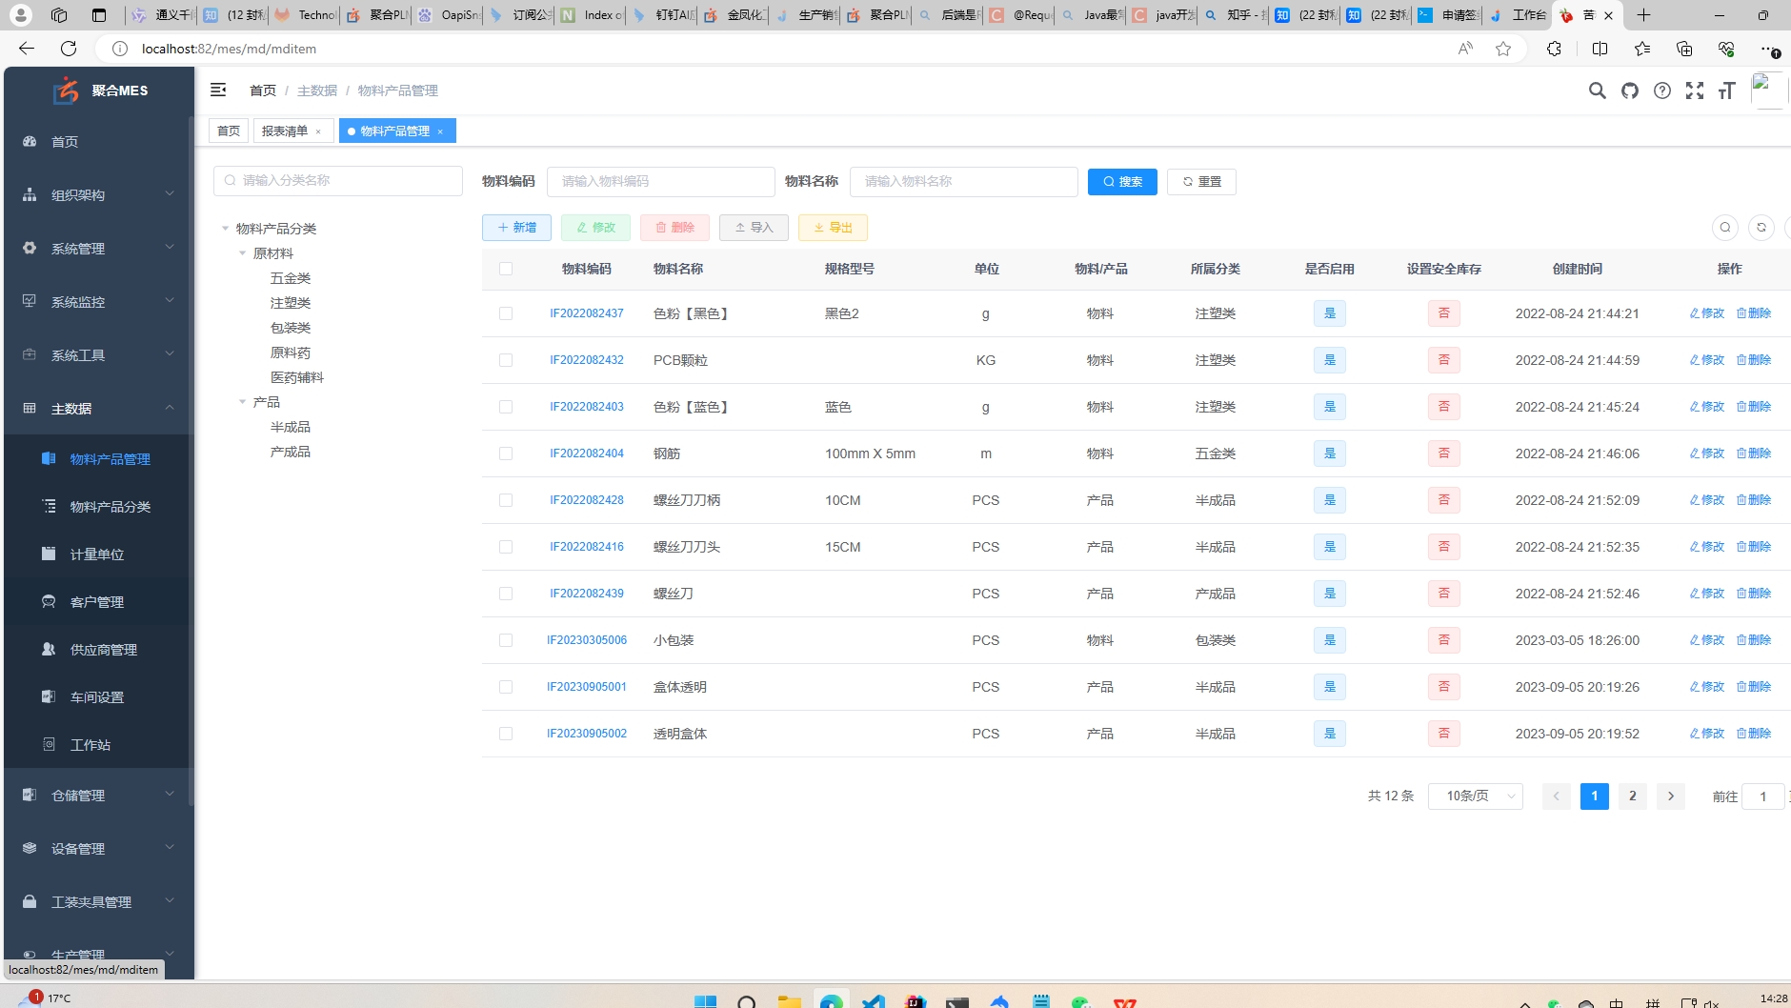The width and height of the screenshot is (1791, 1008).
Task: Click the user avatar image
Action: [x=1768, y=91]
